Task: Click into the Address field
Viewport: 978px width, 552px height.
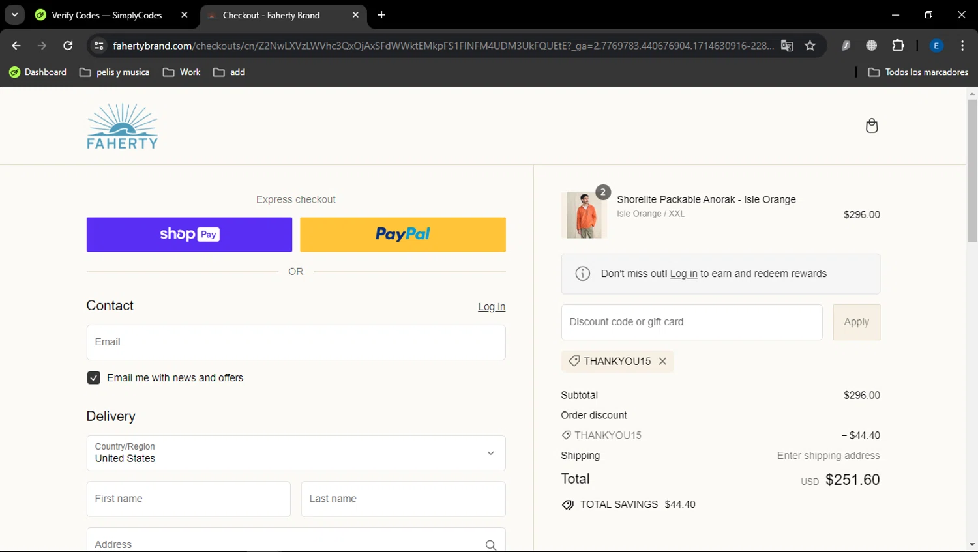Action: tap(296, 540)
